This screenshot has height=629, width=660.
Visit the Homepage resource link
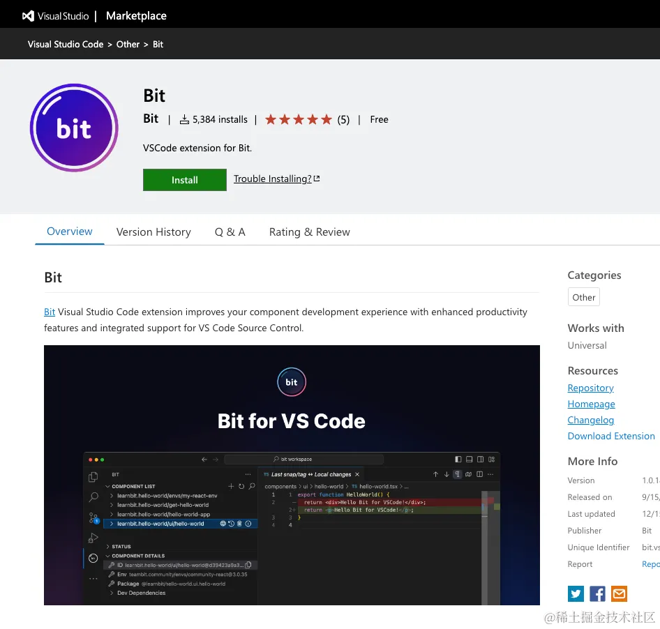[x=592, y=404]
